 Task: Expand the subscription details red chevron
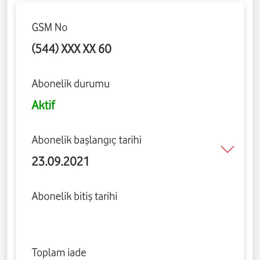pyautogui.click(x=227, y=149)
